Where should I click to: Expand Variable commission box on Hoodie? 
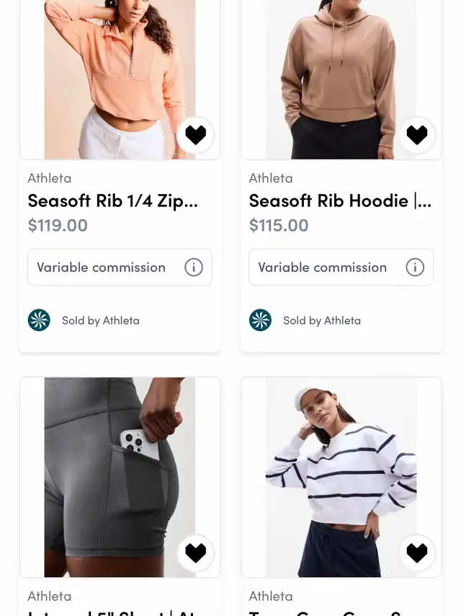(341, 267)
